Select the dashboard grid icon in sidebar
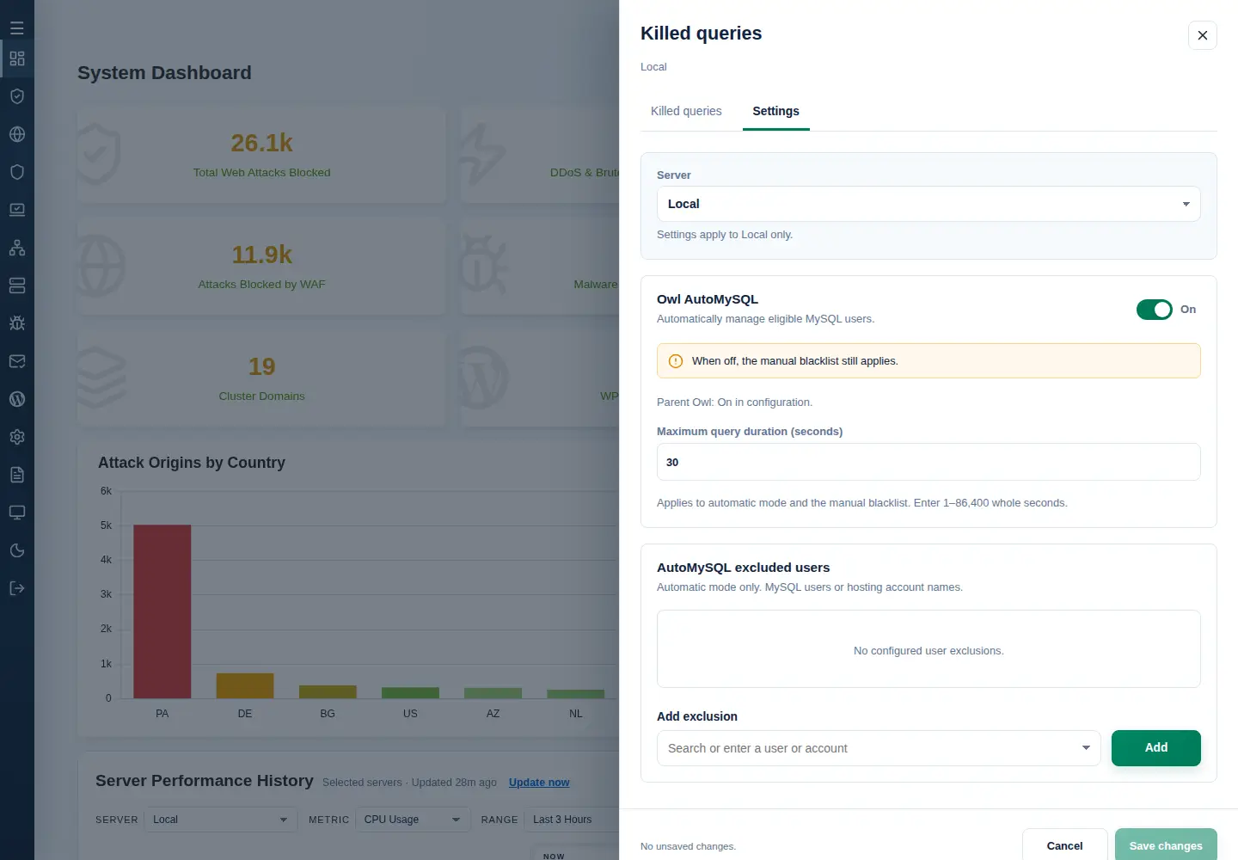The image size is (1238, 860). click(17, 58)
